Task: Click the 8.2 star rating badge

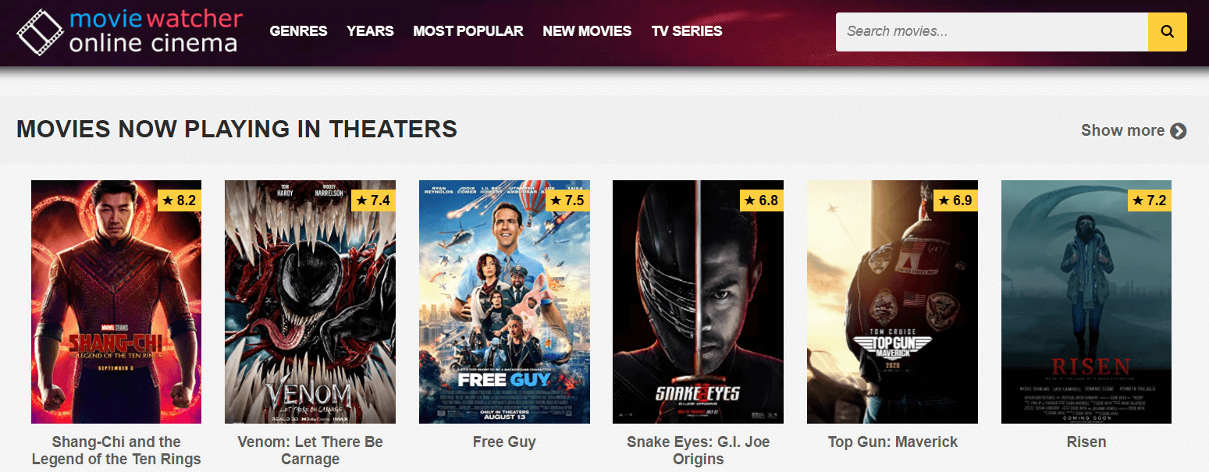Action: click(x=180, y=201)
